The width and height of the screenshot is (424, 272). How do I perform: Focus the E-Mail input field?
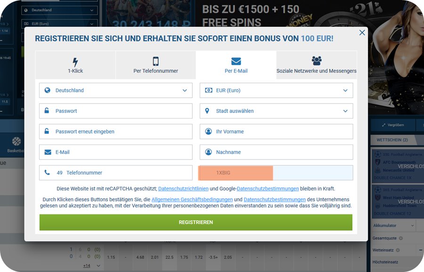point(116,152)
